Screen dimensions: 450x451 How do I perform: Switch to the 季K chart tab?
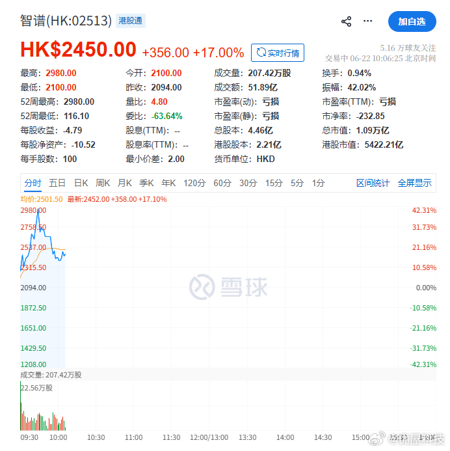pyautogui.click(x=146, y=183)
